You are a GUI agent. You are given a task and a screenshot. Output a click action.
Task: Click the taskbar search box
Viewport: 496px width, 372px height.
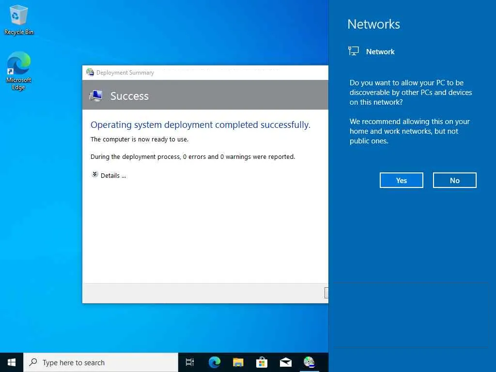point(101,362)
